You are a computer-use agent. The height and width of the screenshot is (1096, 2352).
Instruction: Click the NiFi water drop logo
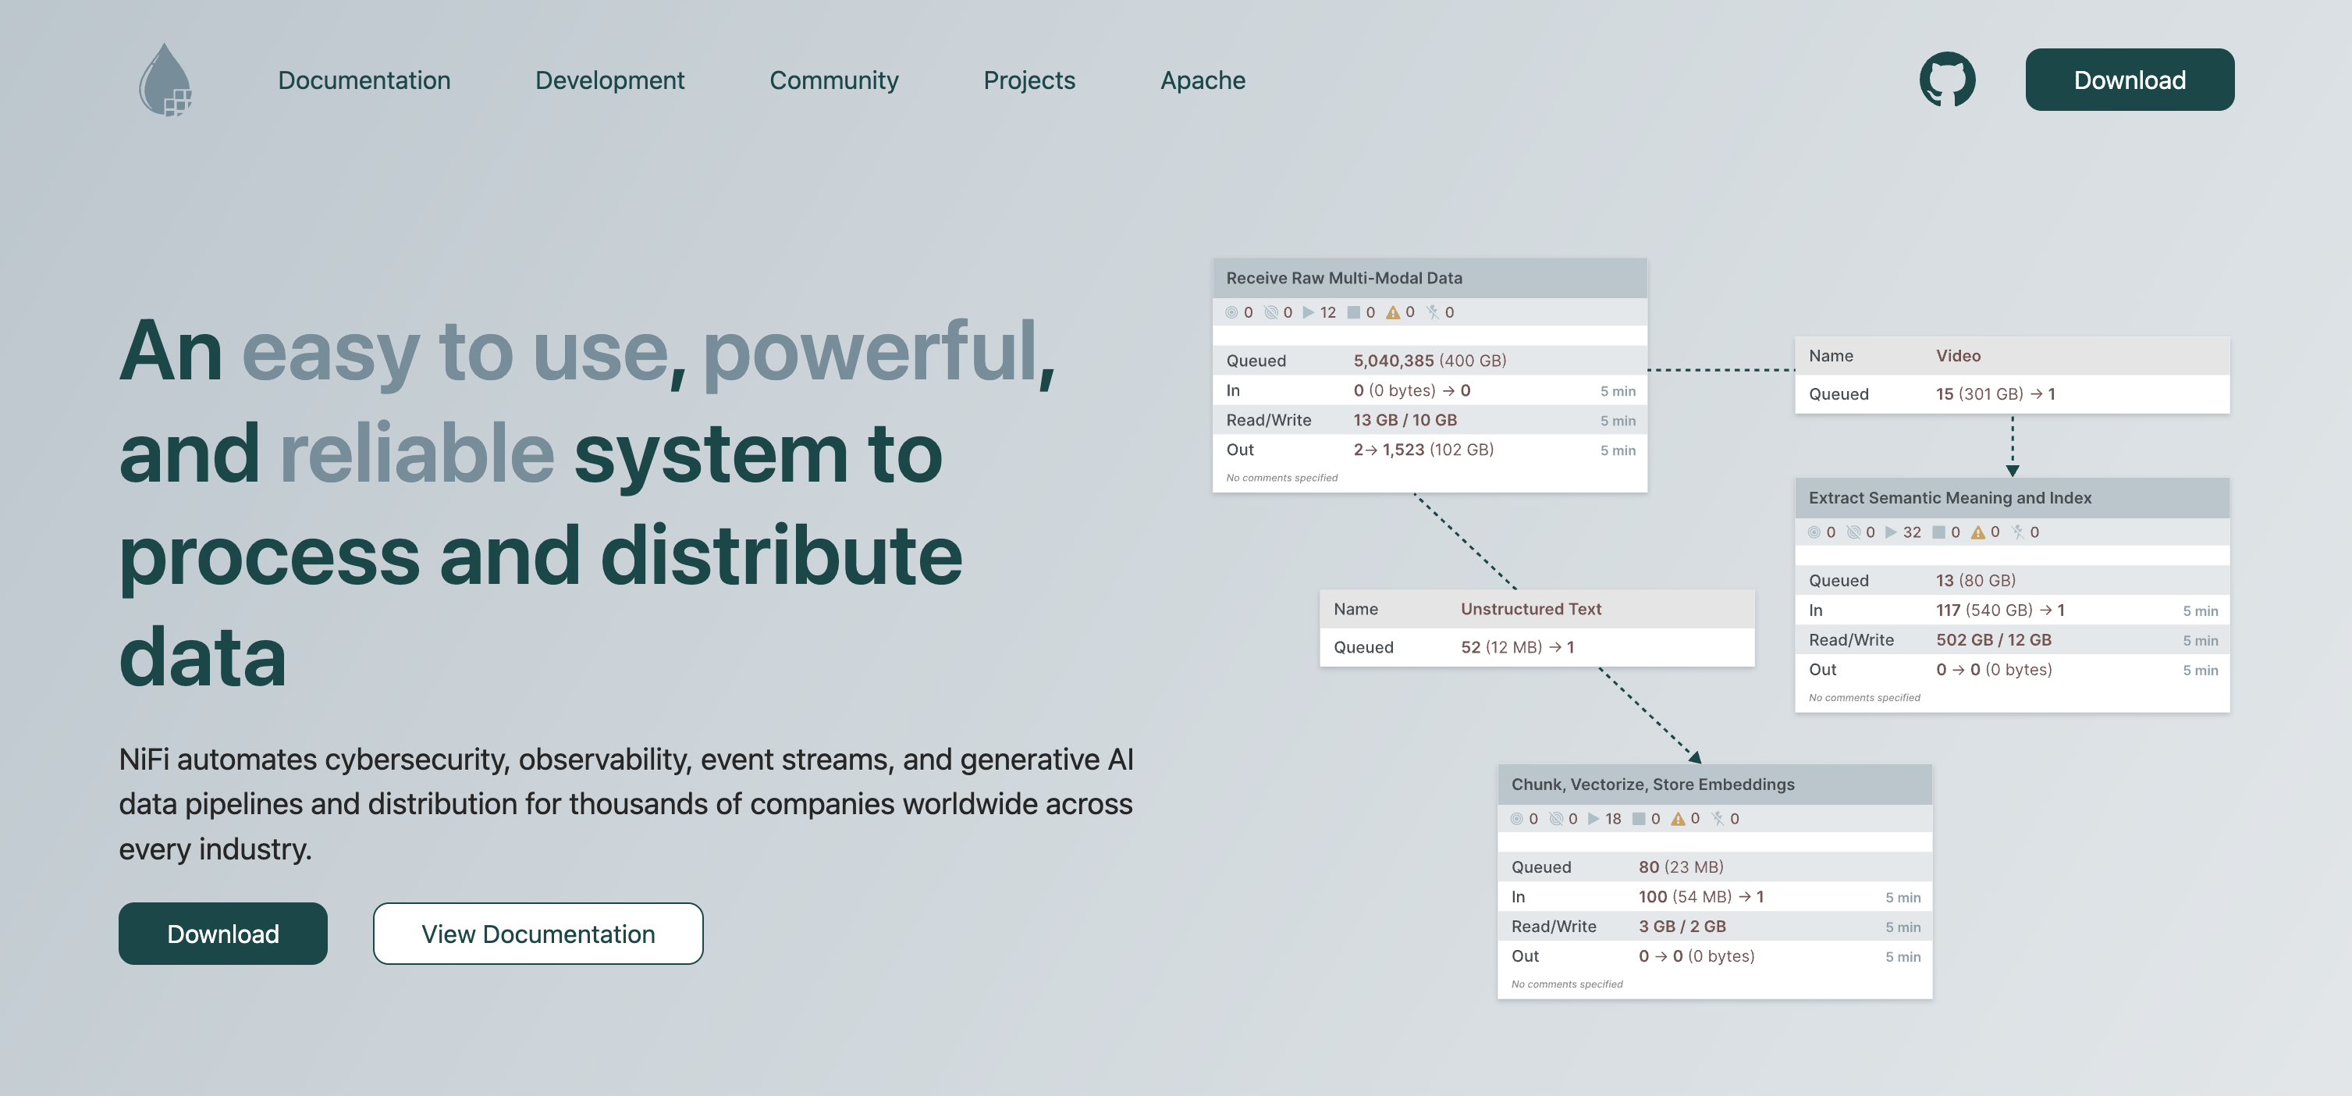(165, 80)
